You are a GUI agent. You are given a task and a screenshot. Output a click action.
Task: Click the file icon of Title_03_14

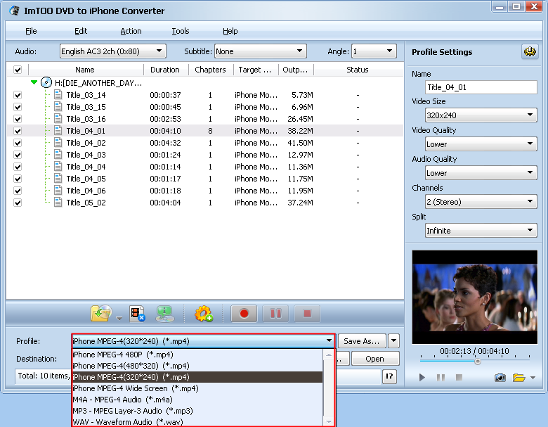[58, 95]
